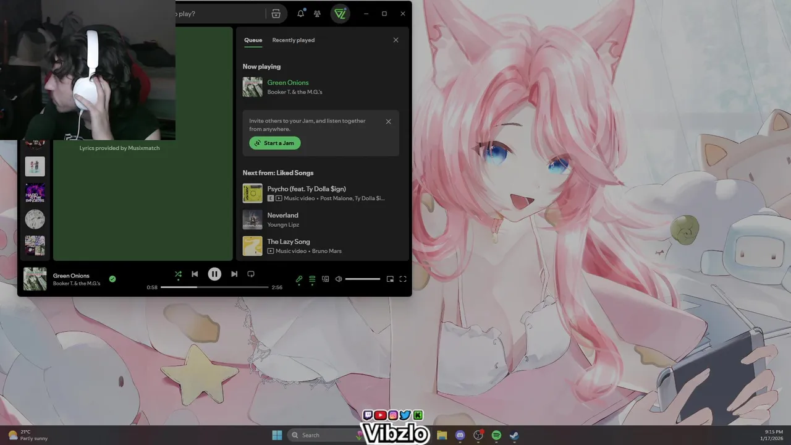Switch to the Queue tab
This screenshot has width=791, height=445.
pos(253,40)
